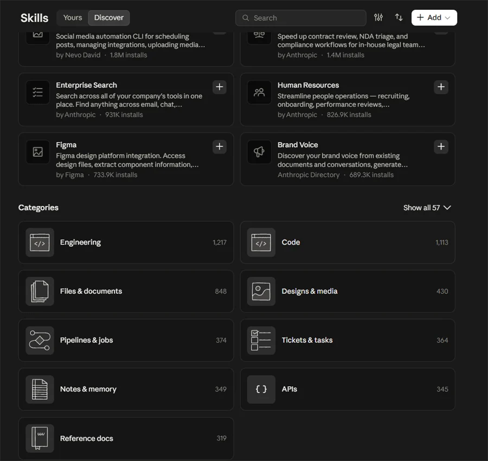Switch to the Discover tab
This screenshot has width=488, height=461.
point(108,17)
